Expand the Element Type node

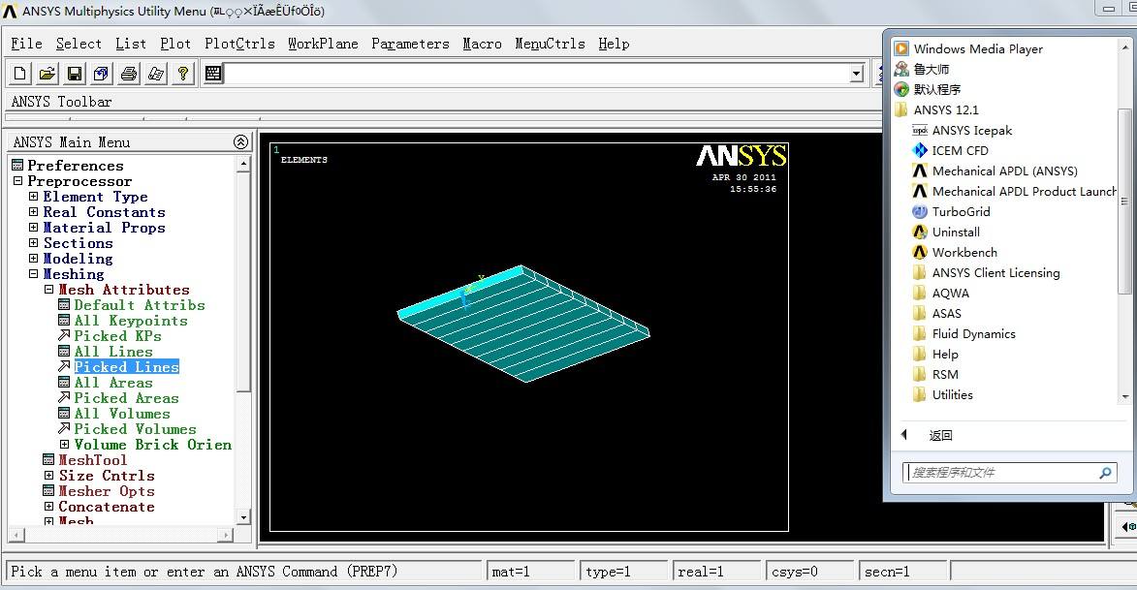point(33,197)
